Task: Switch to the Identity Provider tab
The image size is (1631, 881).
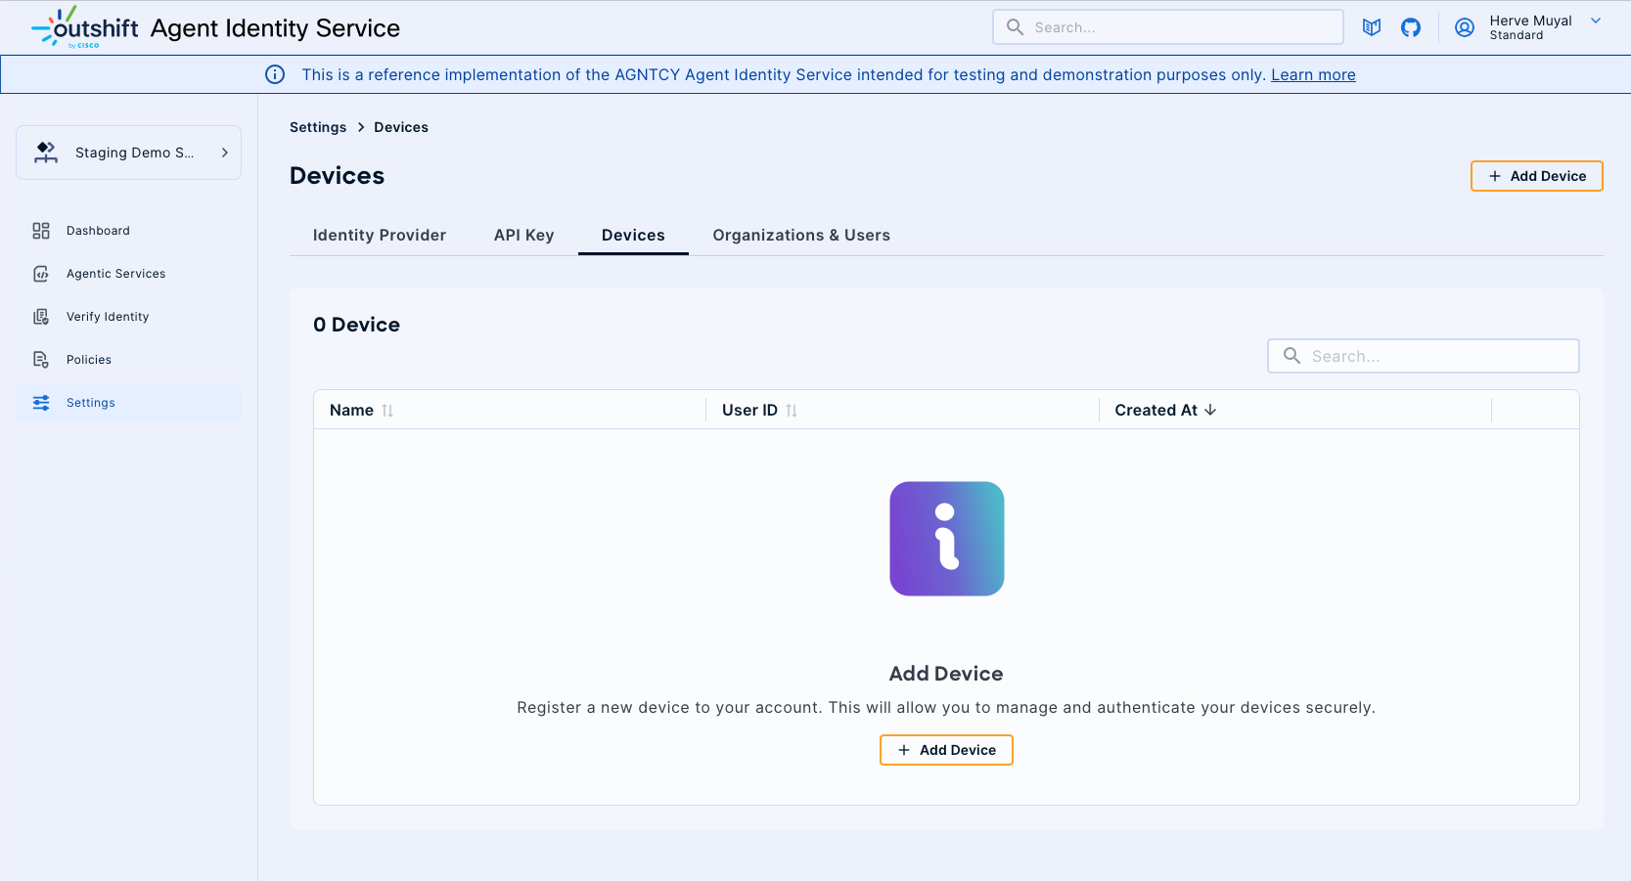Action: point(379,235)
